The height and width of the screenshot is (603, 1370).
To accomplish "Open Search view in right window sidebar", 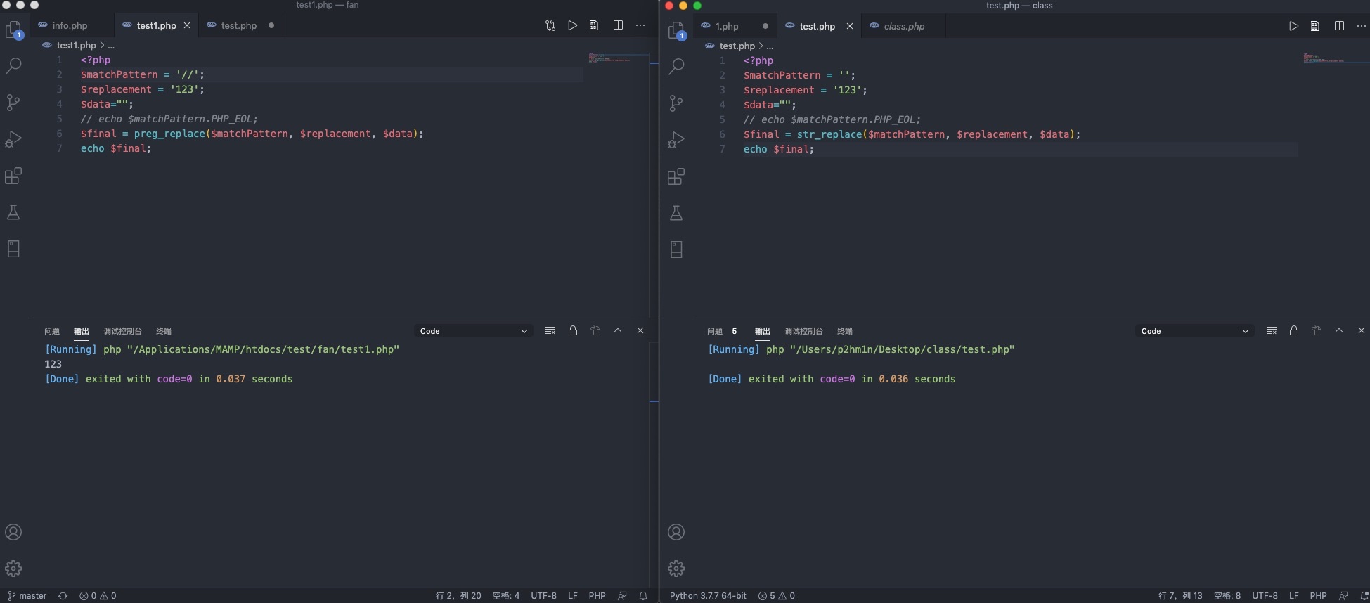I will pyautogui.click(x=676, y=67).
